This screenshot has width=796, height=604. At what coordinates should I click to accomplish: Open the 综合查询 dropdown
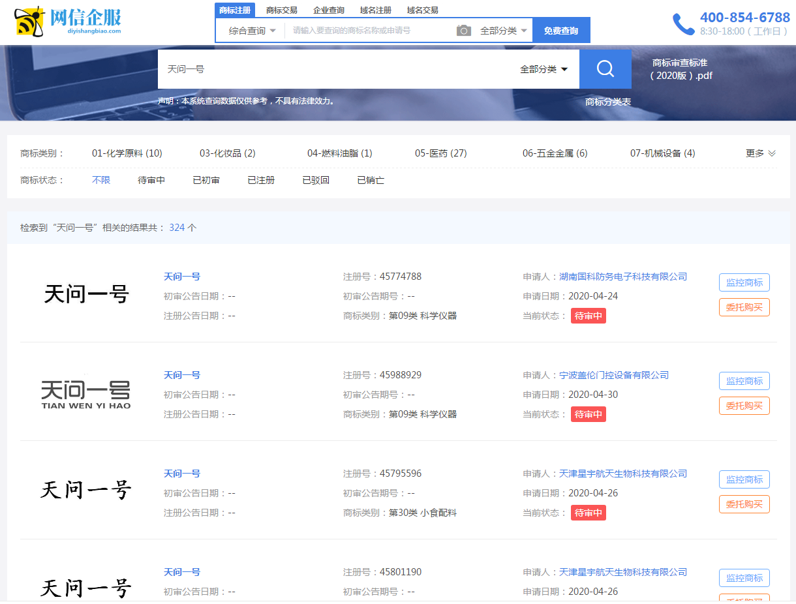pyautogui.click(x=252, y=31)
